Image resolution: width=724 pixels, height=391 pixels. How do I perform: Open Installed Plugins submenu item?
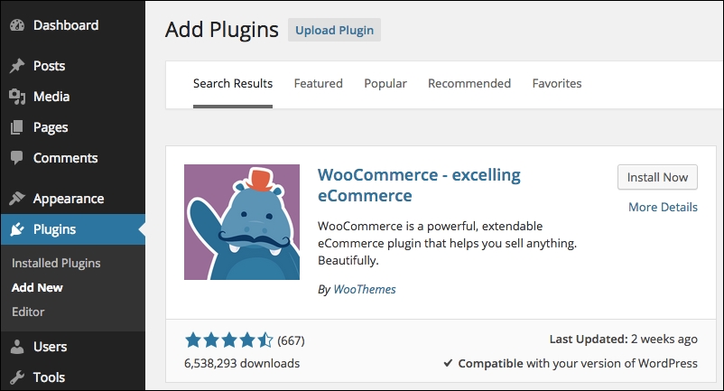56,263
